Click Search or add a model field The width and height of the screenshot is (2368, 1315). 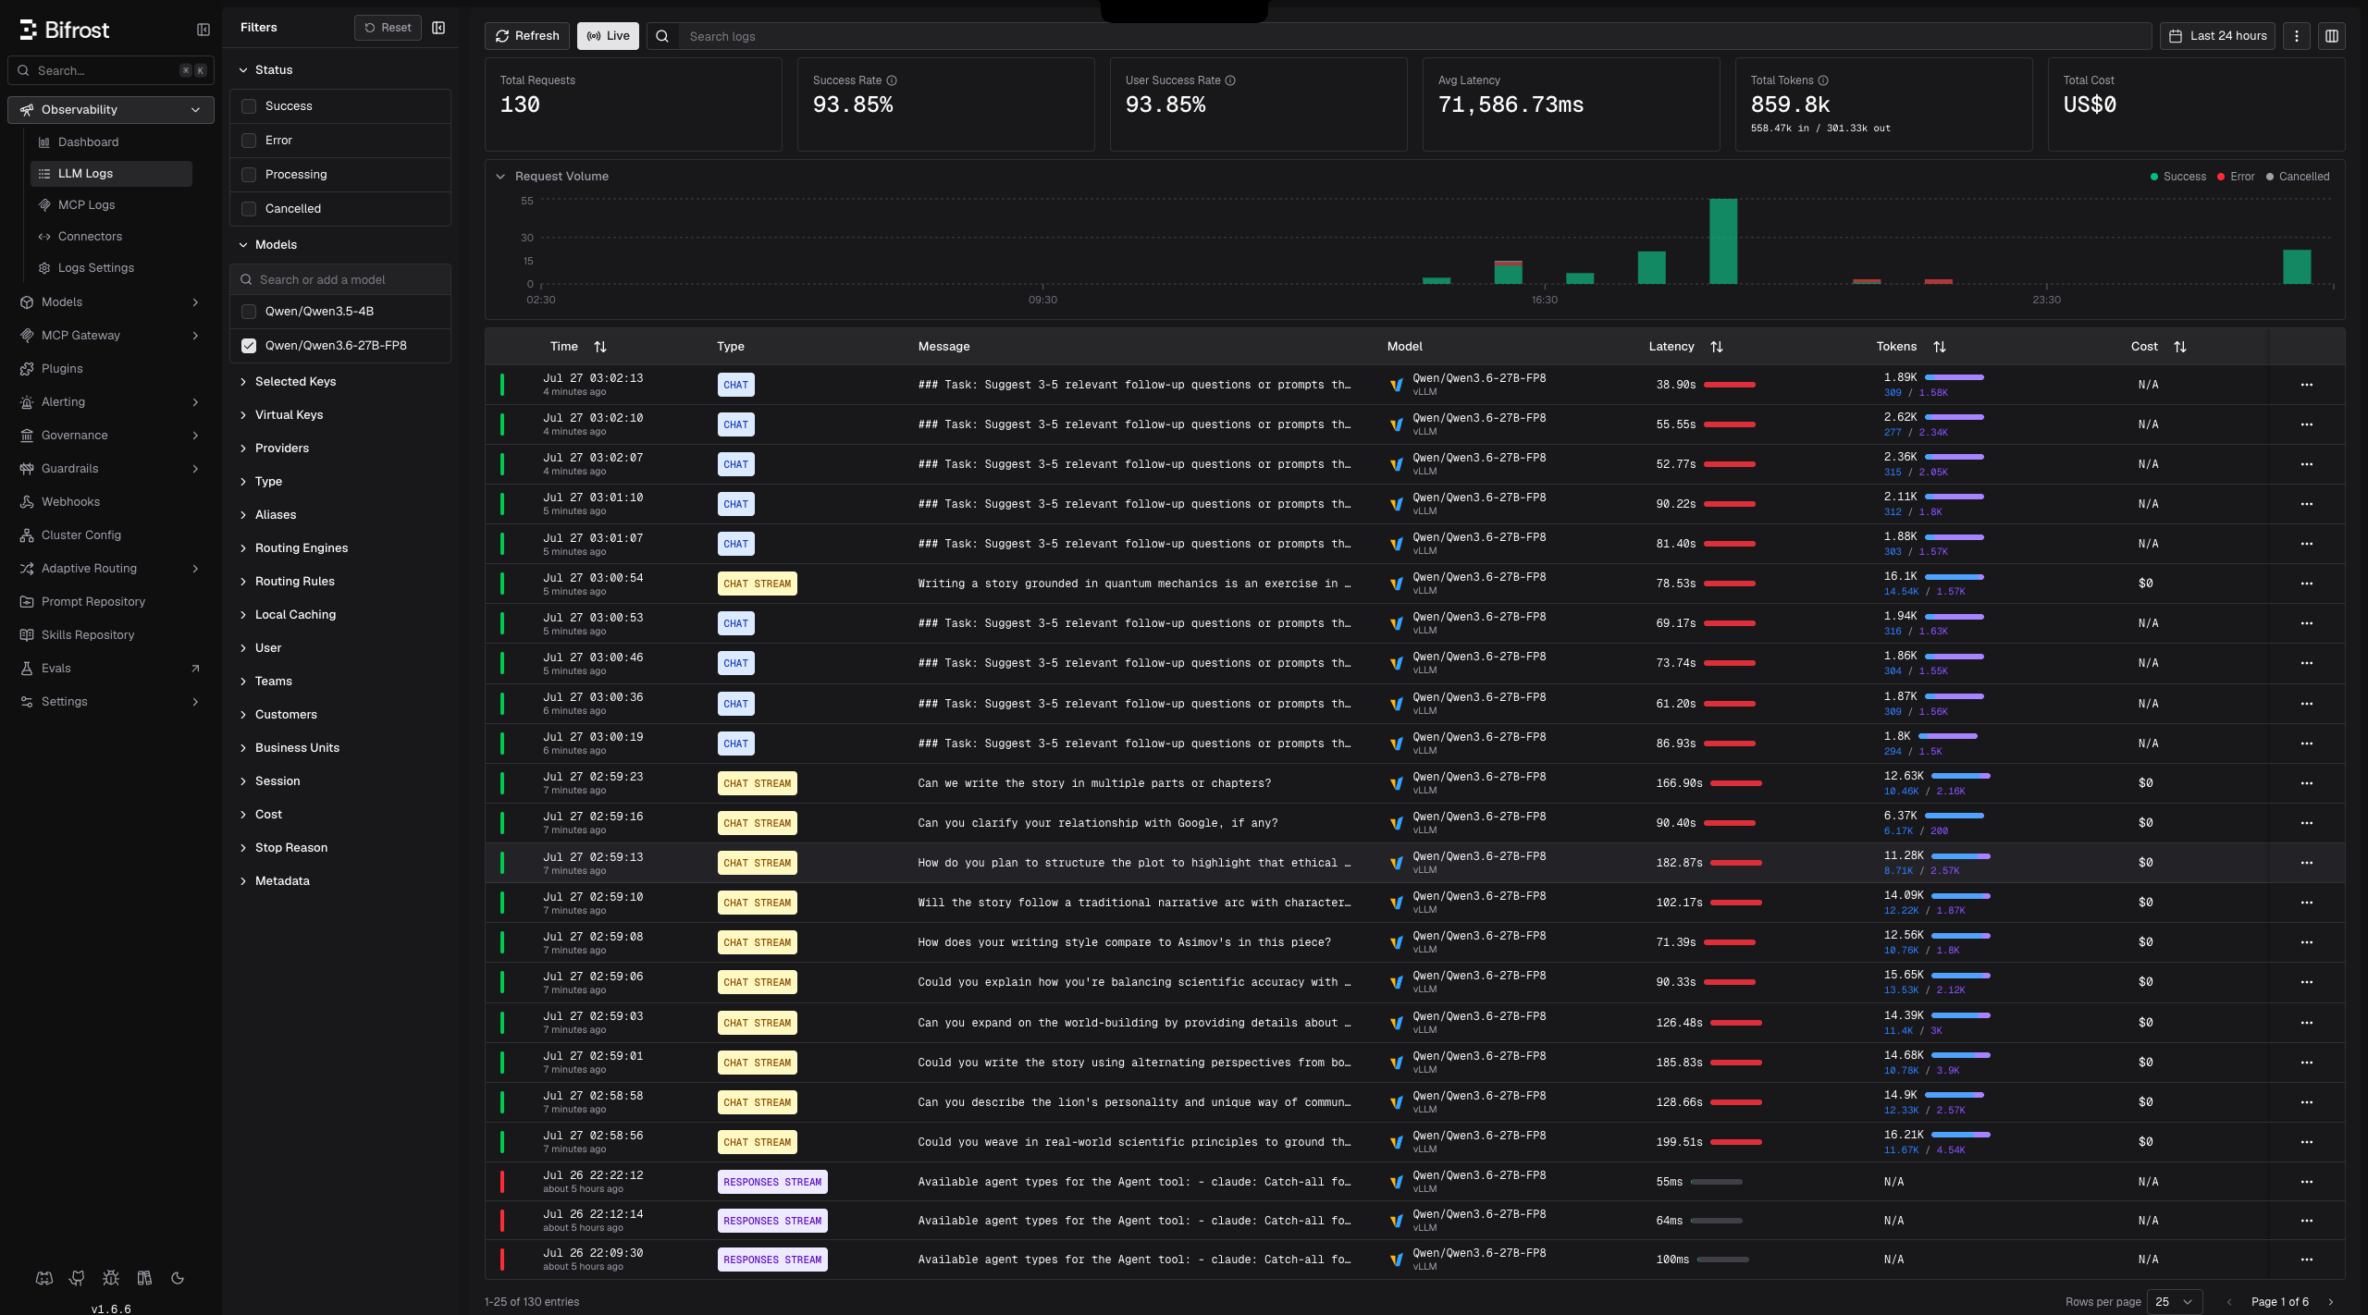[340, 280]
